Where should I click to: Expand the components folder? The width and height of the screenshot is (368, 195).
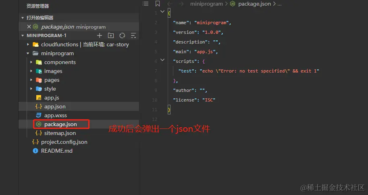click(31, 62)
